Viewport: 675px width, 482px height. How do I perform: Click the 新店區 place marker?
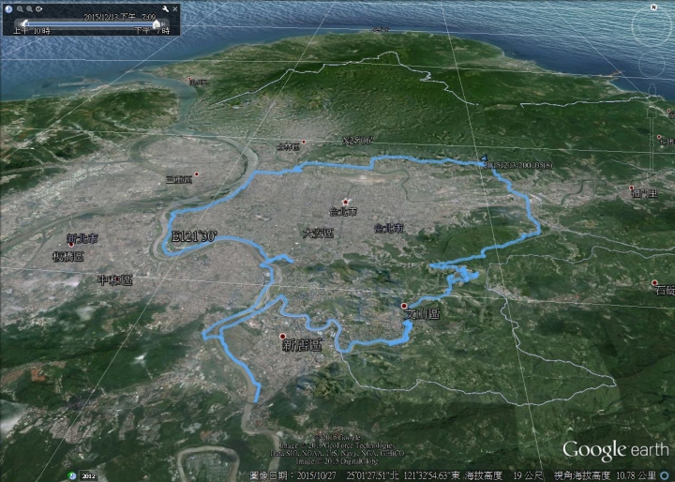pyautogui.click(x=283, y=336)
